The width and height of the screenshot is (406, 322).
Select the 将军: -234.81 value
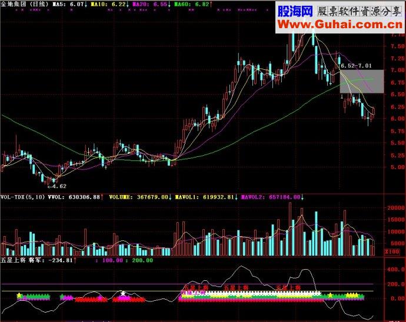[x=51, y=260]
